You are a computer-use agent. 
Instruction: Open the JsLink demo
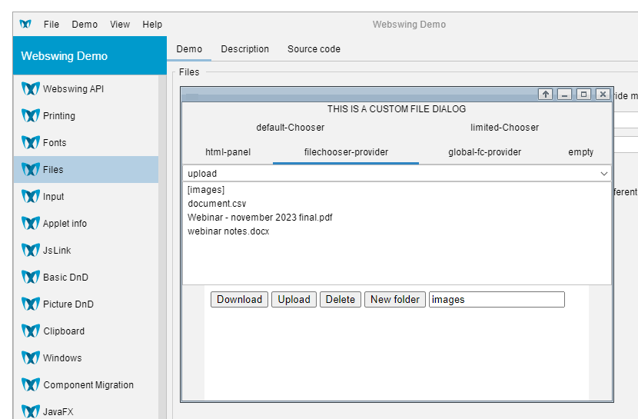coord(86,250)
